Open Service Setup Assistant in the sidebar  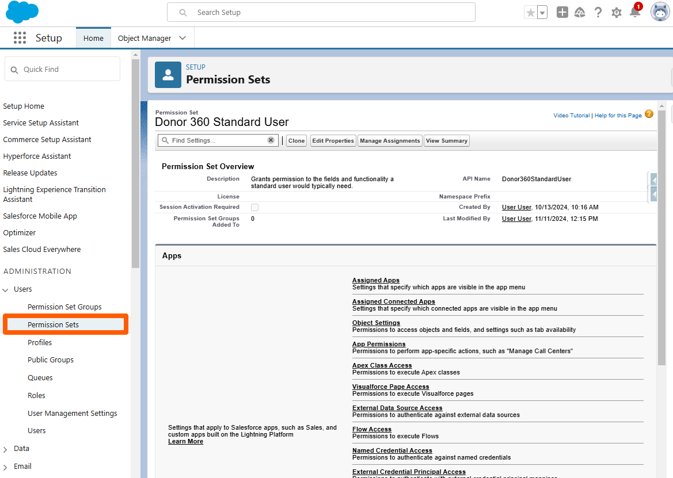[41, 123]
